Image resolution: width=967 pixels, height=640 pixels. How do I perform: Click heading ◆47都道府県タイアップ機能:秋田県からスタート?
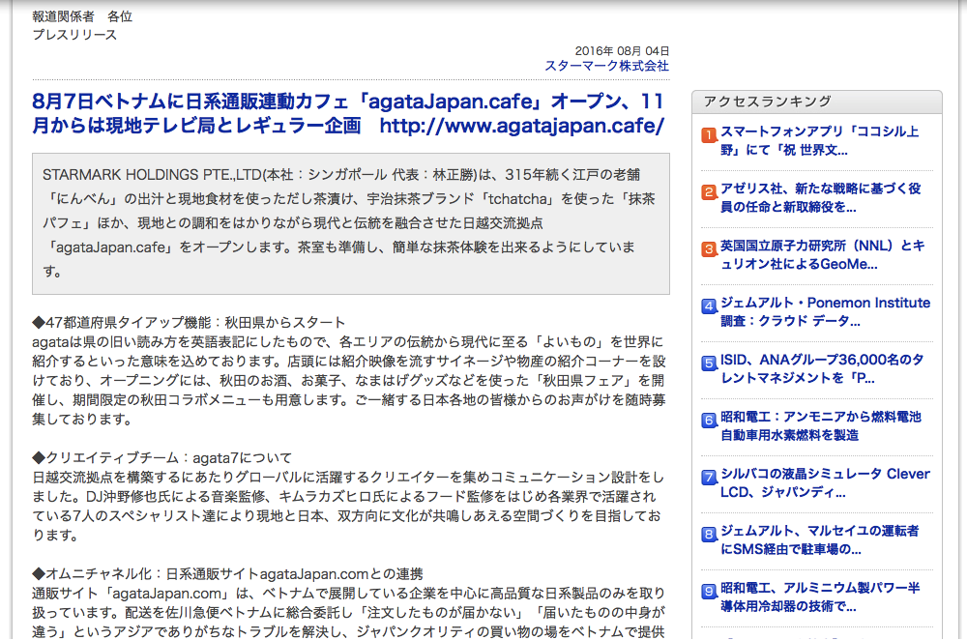(x=189, y=323)
